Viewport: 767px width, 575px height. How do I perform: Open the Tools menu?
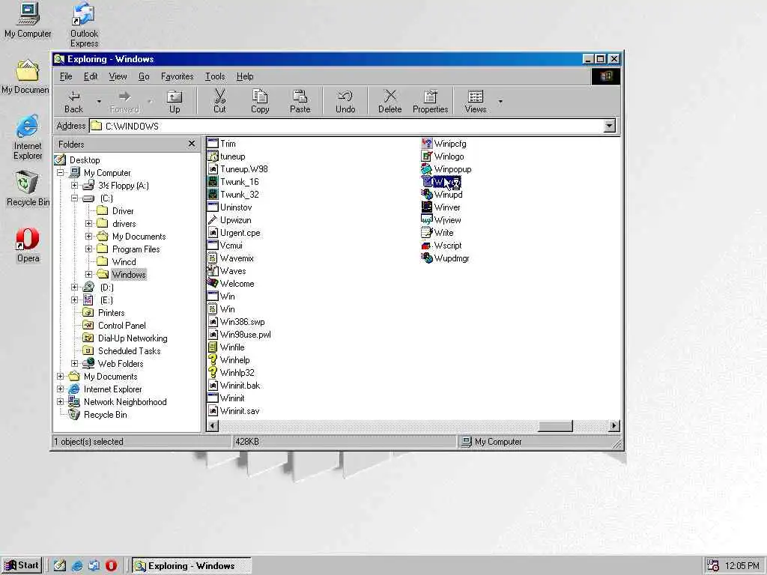coord(215,76)
